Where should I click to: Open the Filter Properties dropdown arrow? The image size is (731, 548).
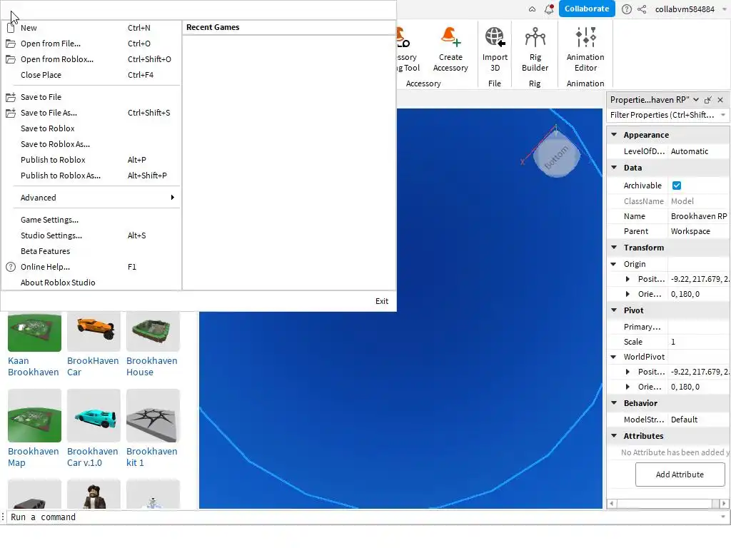tap(722, 115)
